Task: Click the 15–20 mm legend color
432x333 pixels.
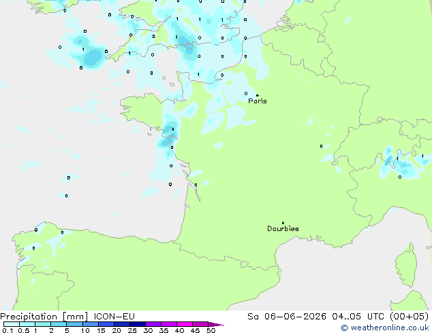Action: tap(106, 324)
